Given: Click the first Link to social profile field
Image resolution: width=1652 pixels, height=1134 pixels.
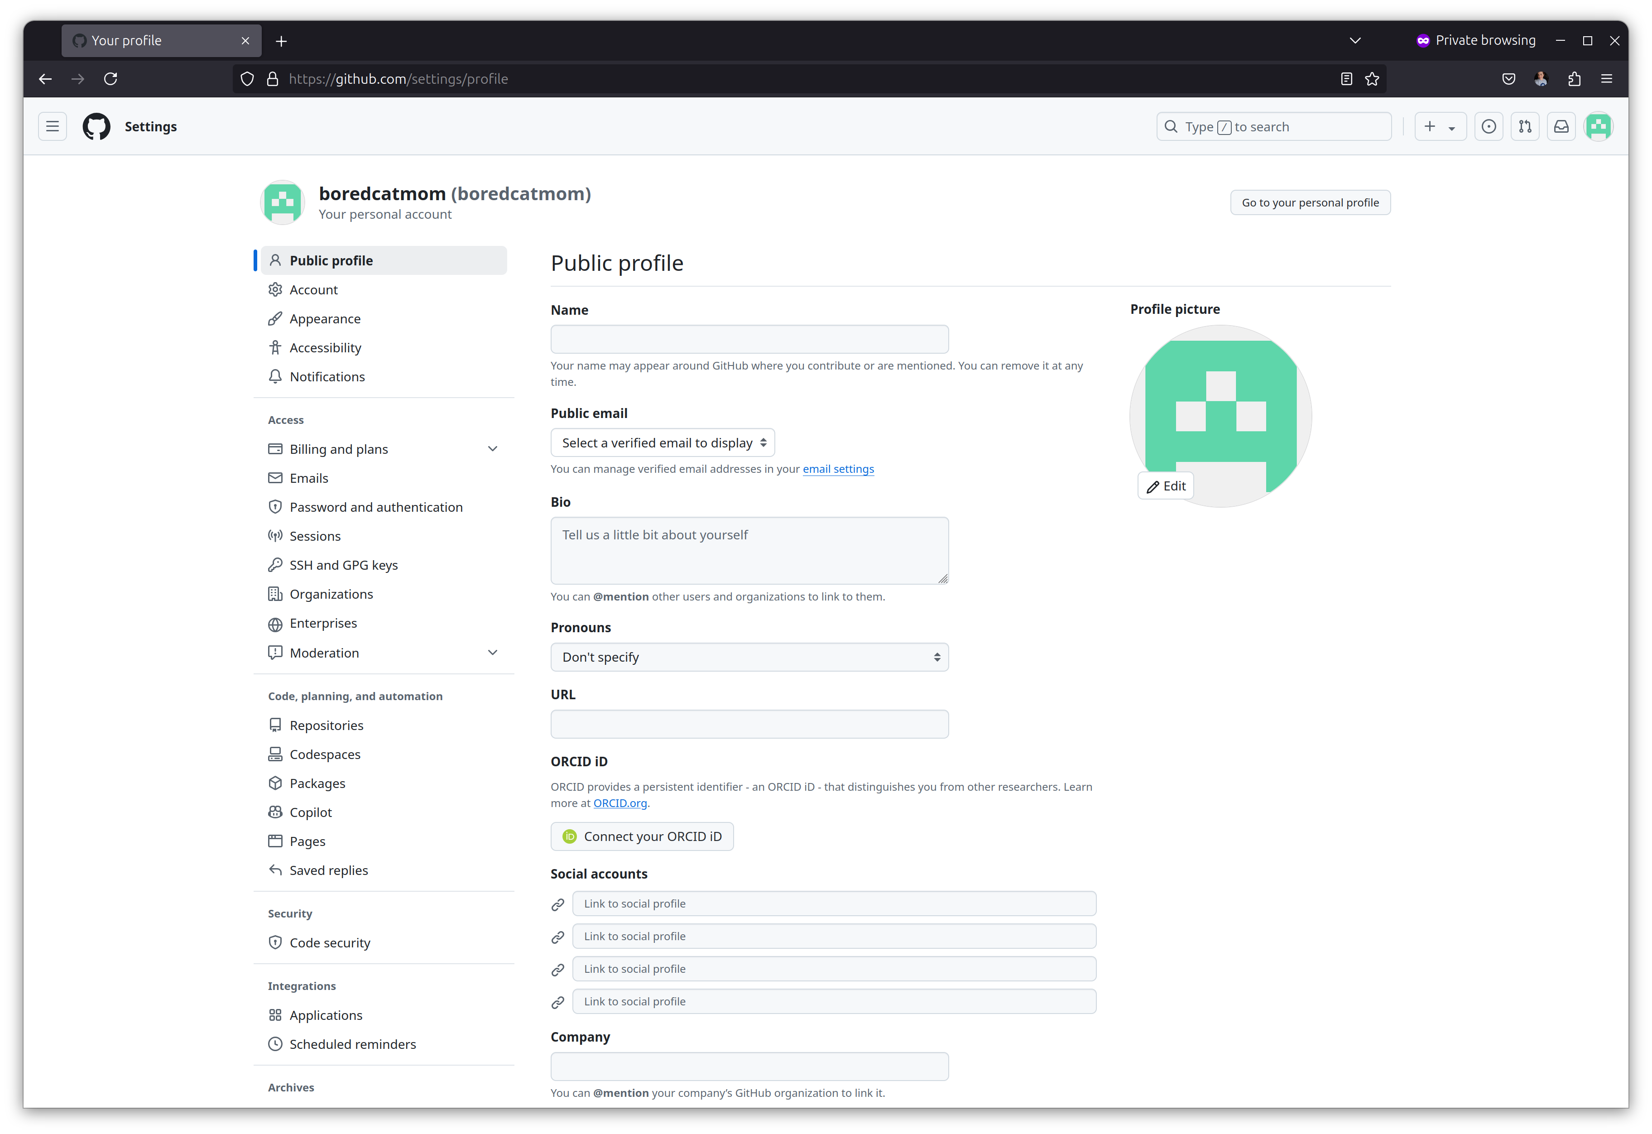Looking at the screenshot, I should 834,903.
